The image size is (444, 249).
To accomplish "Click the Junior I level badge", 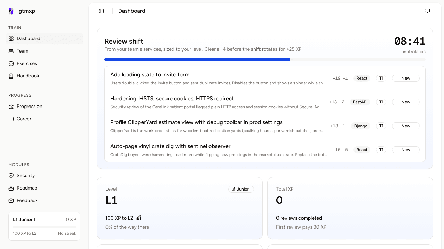I will [x=241, y=189].
